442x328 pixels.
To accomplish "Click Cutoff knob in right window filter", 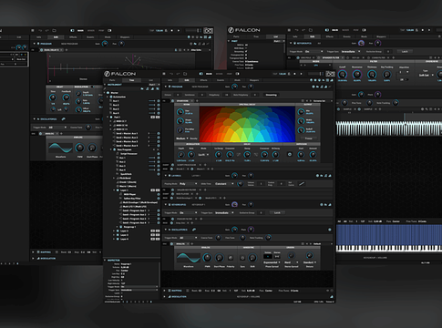I will pyautogui.click(x=343, y=74).
